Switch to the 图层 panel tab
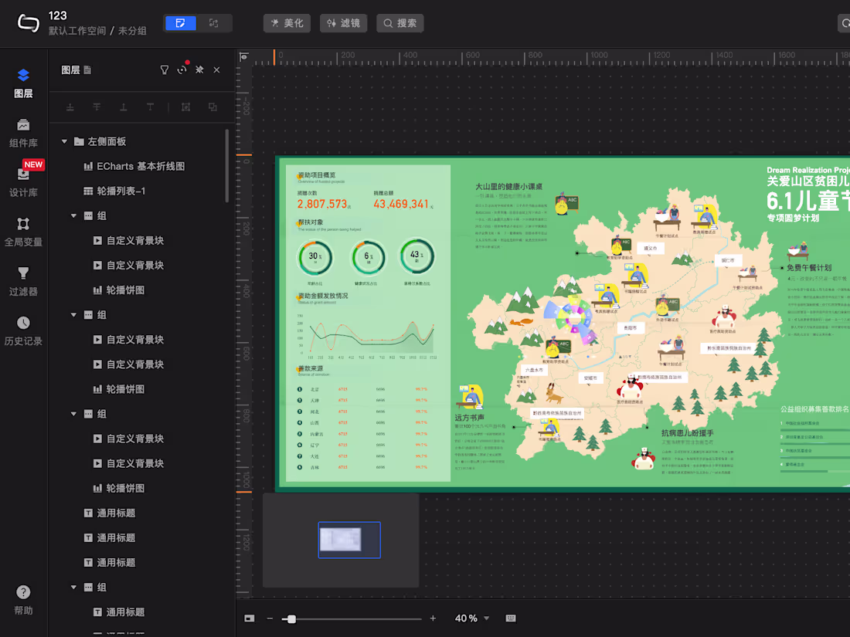The height and width of the screenshot is (637, 850). coord(23,81)
